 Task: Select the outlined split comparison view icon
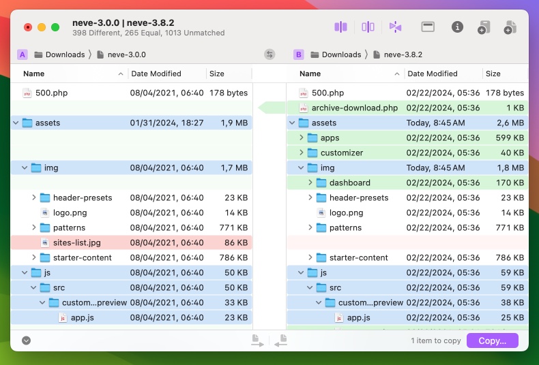coord(368,27)
